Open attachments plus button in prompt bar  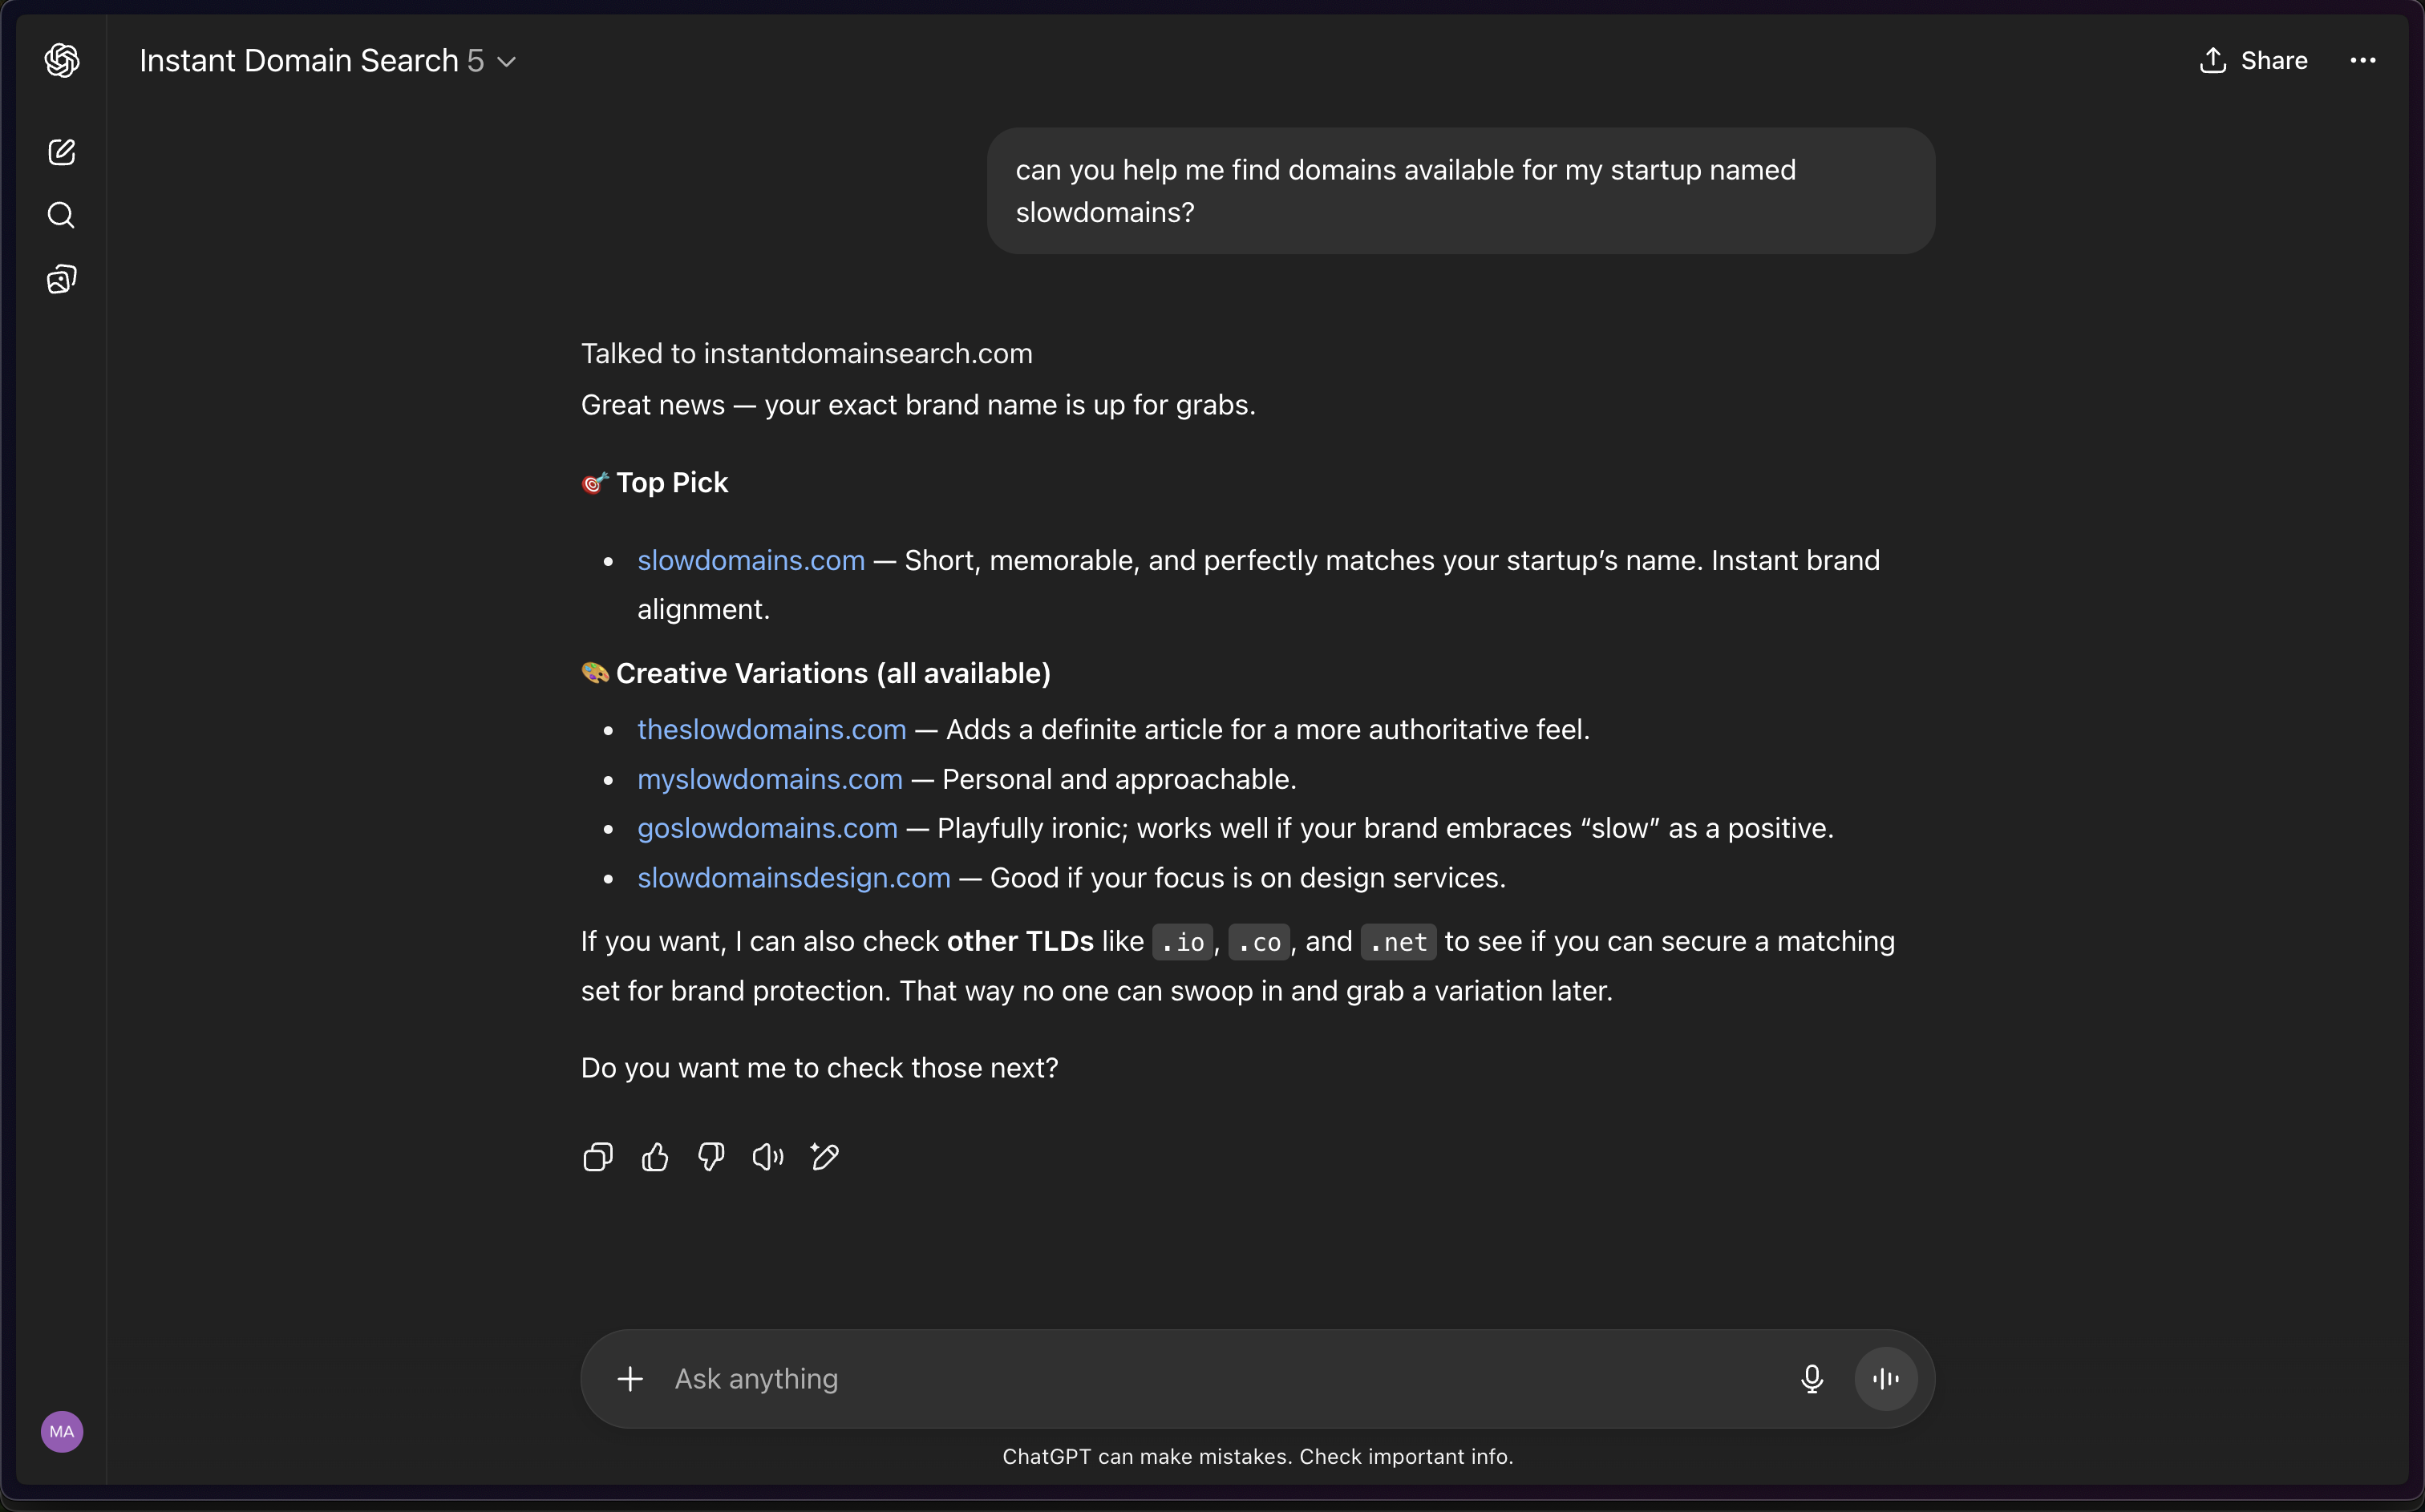630,1379
